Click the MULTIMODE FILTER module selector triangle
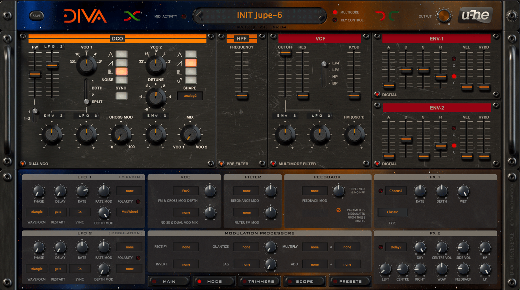 point(273,164)
